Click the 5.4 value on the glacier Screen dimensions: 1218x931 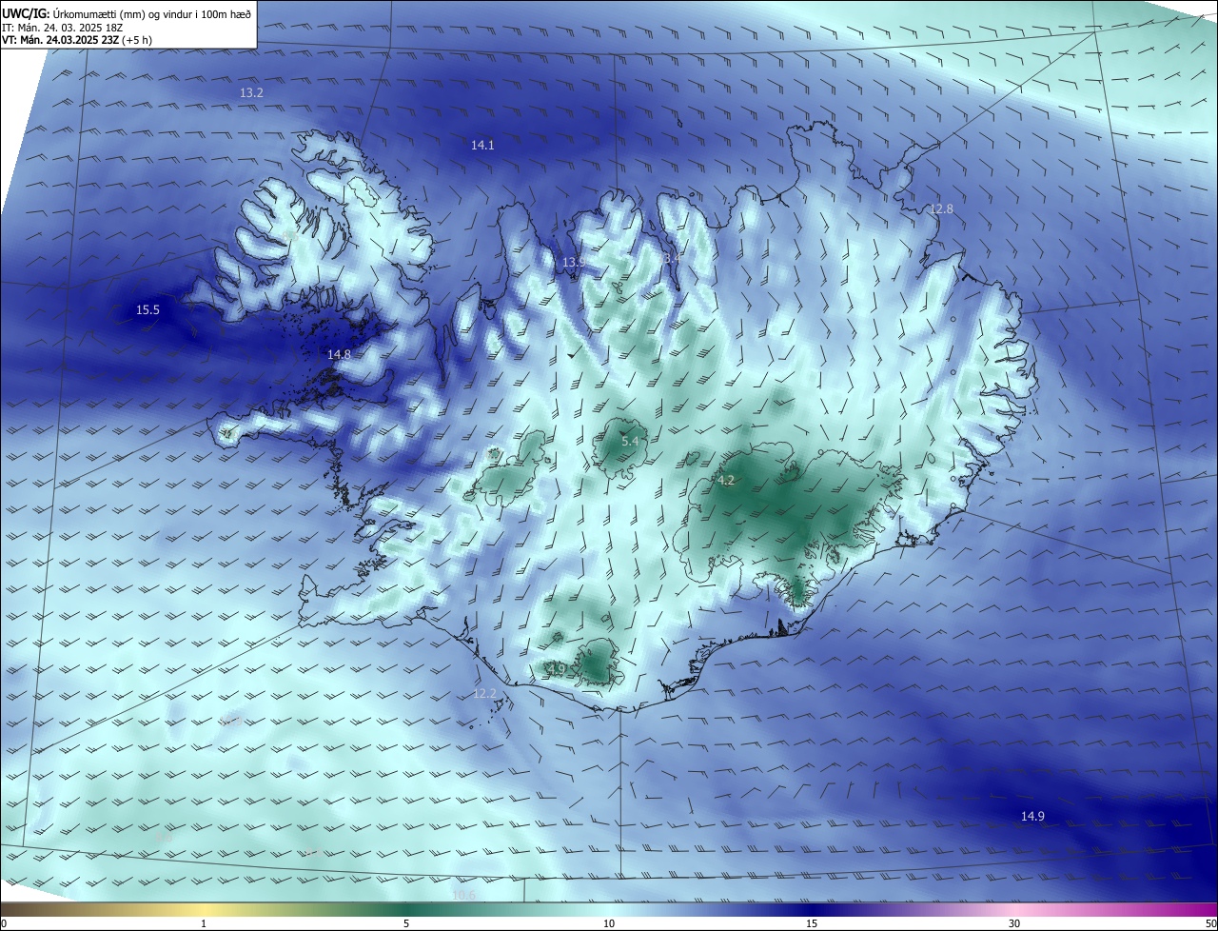coord(630,442)
